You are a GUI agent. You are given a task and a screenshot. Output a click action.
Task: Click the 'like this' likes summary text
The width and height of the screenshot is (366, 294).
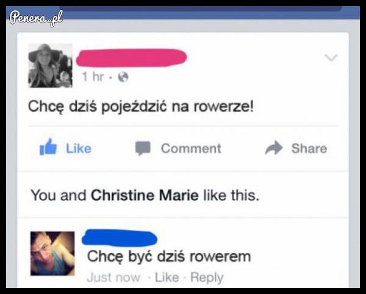[231, 195]
